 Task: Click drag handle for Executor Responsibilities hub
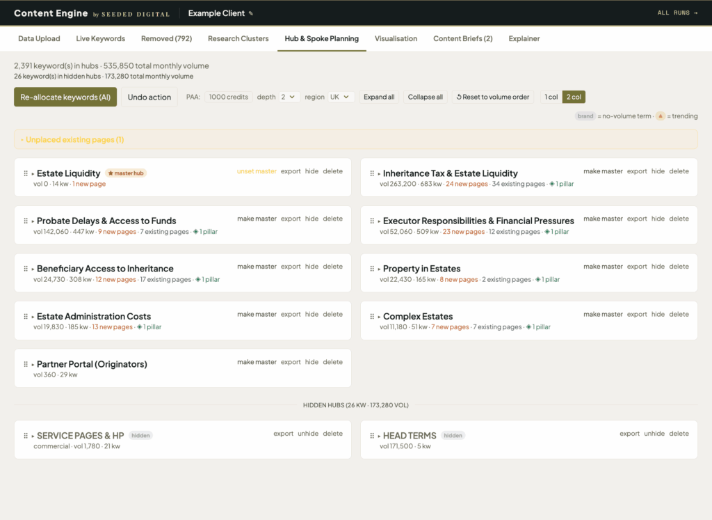click(x=372, y=221)
